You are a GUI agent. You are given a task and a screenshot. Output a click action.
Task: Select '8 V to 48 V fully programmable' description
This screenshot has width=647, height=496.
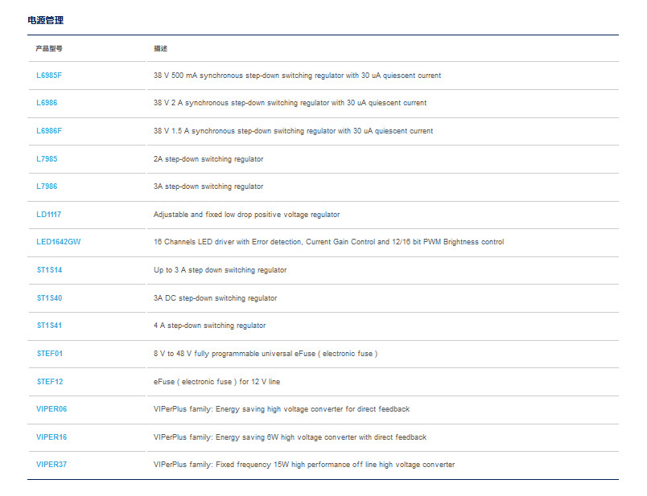265,354
